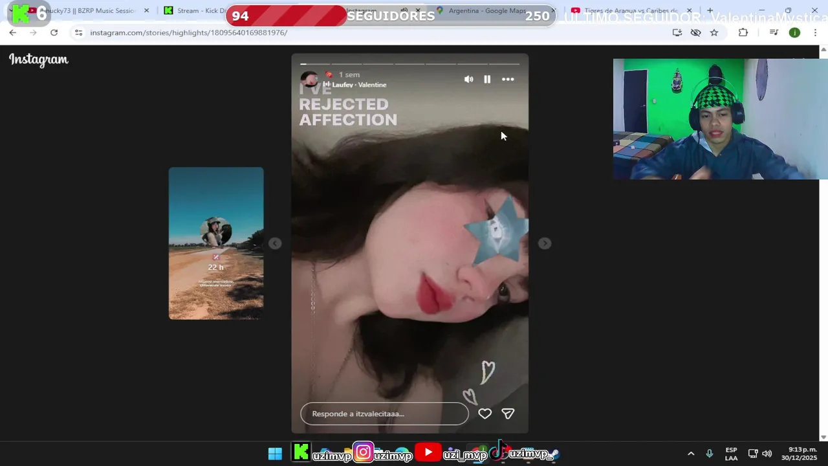The image size is (828, 466).
Task: Go back to previous story with left arrow
Action: pos(275,243)
